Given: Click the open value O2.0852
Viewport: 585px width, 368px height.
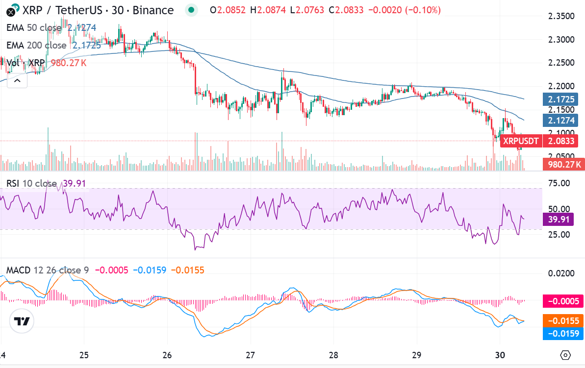Looking at the screenshot, I should tap(228, 10).
